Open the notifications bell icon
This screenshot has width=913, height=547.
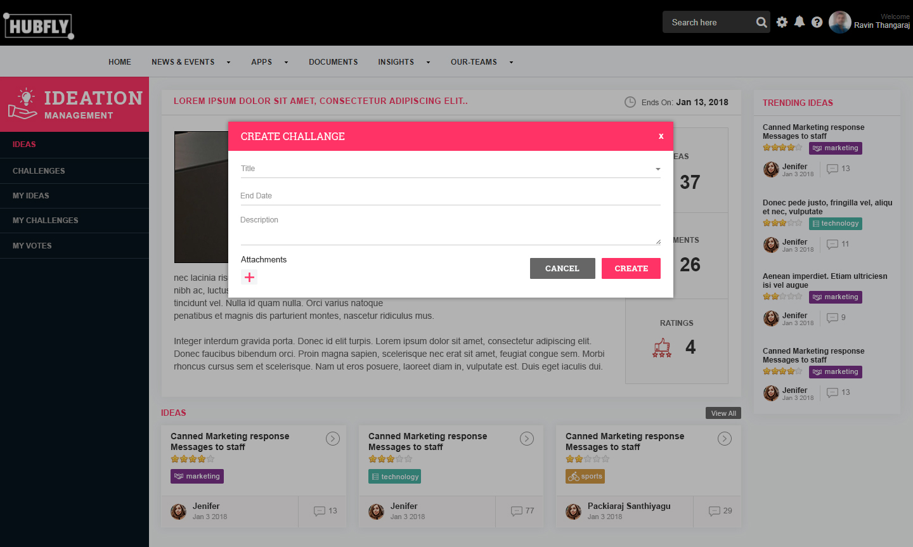pos(800,22)
